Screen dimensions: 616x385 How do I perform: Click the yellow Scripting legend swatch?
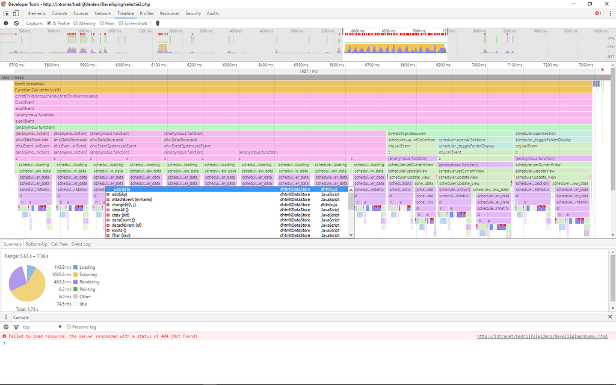(x=75, y=274)
